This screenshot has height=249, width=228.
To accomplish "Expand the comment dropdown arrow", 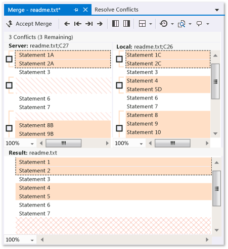I will (x=208, y=24).
